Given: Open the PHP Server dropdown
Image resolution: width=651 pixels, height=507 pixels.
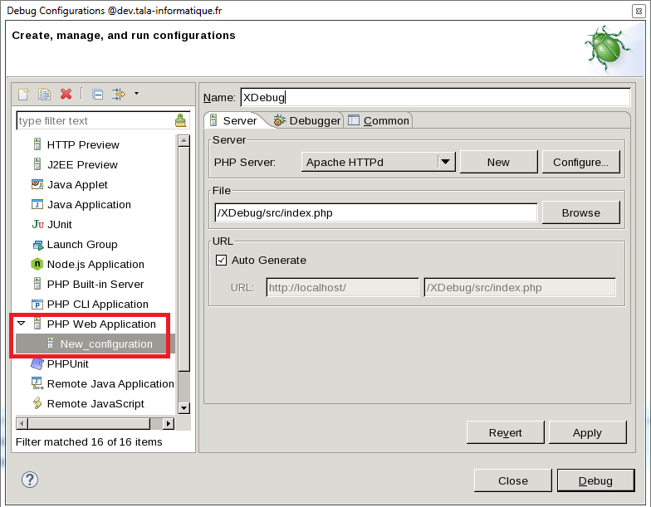Looking at the screenshot, I should pos(446,162).
